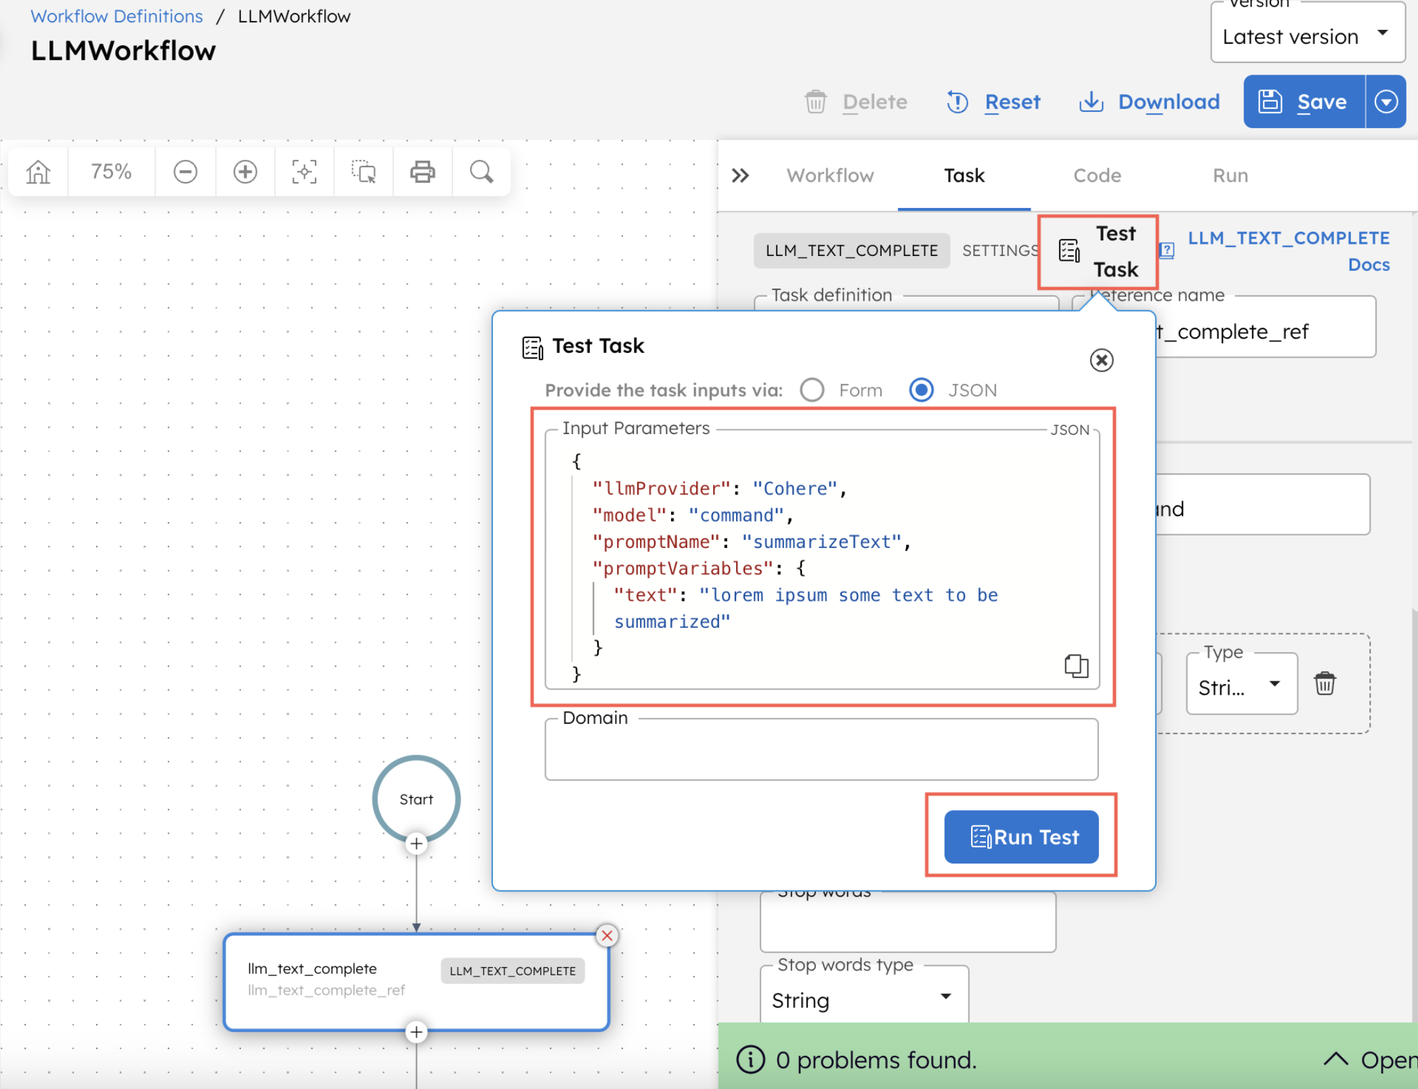Copy JSON with the copy icon
This screenshot has height=1089, width=1418.
tap(1075, 666)
